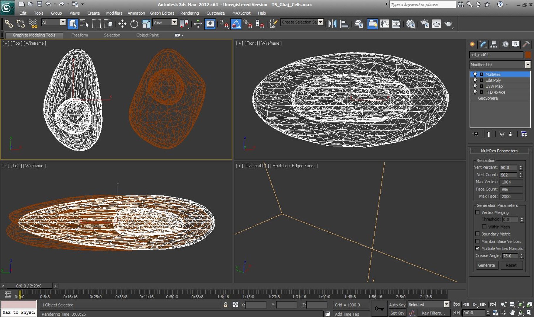Expand the Edit Poly modifier sub-objects
534x317 pixels.
(x=481, y=80)
